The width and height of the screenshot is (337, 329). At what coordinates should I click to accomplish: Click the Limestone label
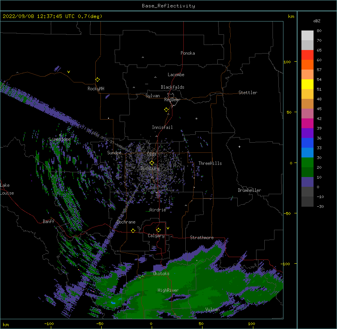60,139
